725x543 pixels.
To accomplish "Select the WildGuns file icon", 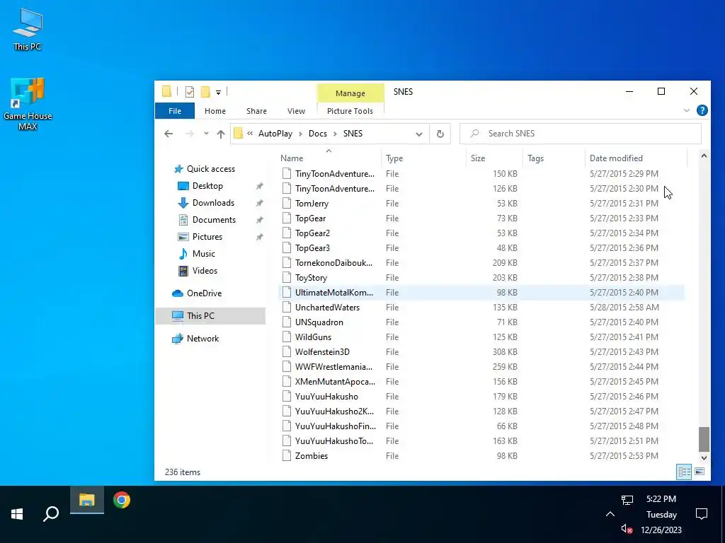I will (x=287, y=337).
